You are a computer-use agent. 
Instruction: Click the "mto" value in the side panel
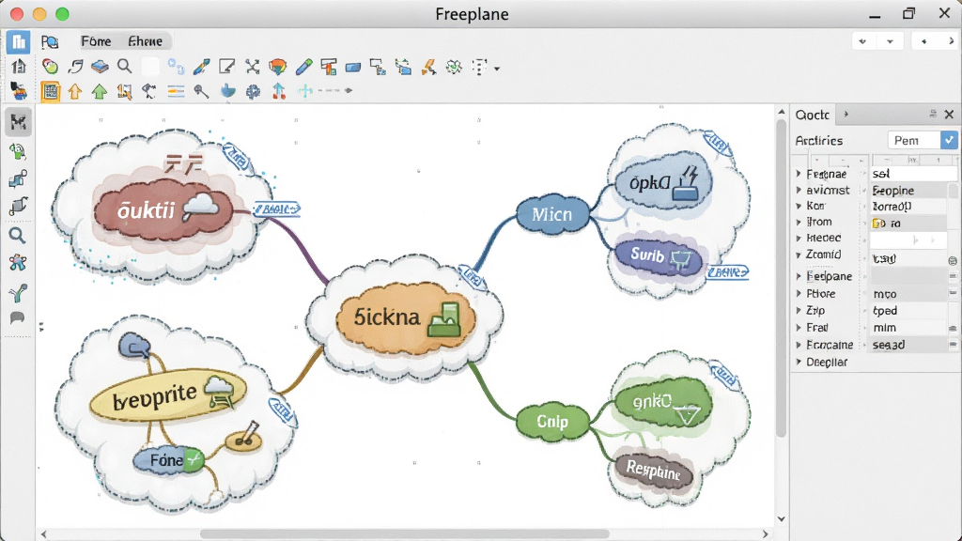pos(885,294)
